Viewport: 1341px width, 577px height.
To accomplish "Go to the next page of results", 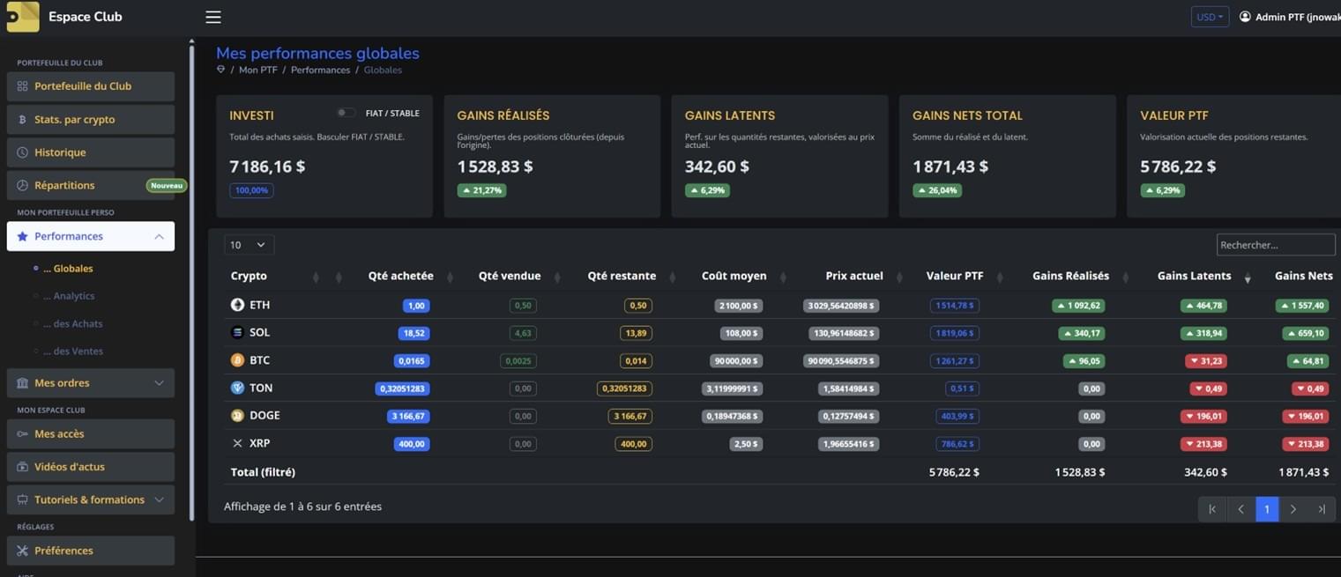I will (x=1293, y=509).
